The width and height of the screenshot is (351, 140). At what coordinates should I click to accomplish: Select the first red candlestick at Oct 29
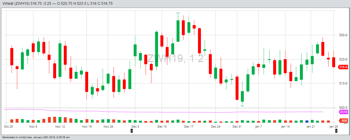pyautogui.click(x=12, y=57)
